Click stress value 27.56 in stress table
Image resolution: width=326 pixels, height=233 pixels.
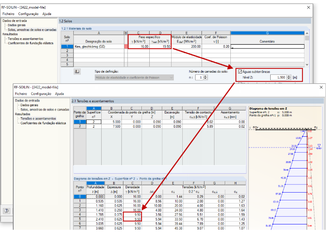[x=173, y=215]
